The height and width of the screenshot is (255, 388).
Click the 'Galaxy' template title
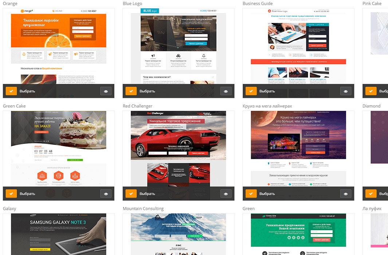pos(9,209)
